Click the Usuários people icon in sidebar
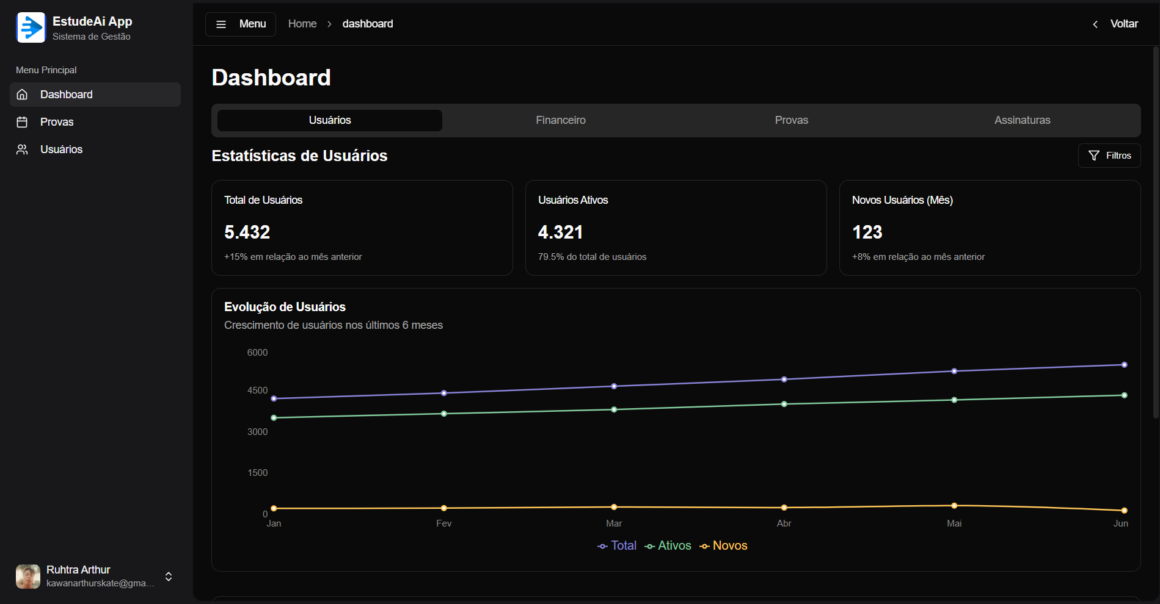This screenshot has height=604, width=1160. [x=23, y=149]
